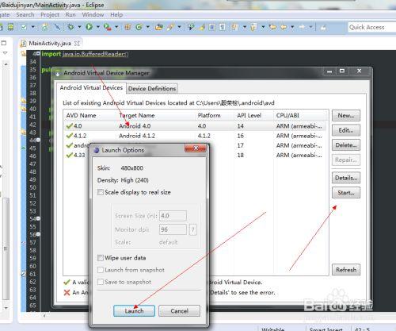Screen dimensions: 396x331
Task: Toggle block selection mode icon
Action: pyautogui.click(x=211, y=27)
